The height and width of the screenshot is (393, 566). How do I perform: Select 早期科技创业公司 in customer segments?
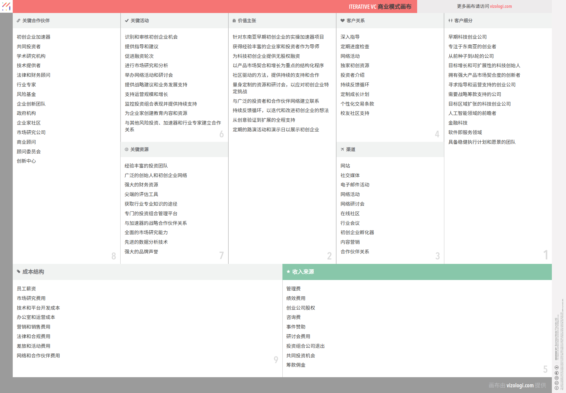467,37
